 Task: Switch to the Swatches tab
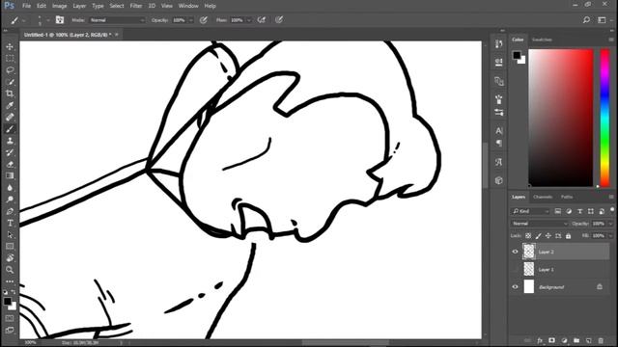542,40
